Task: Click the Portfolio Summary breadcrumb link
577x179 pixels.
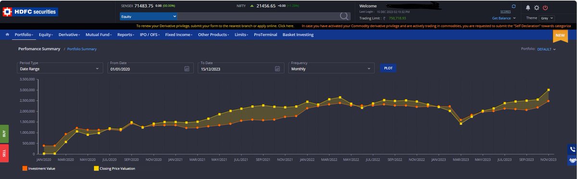Action: pyautogui.click(x=82, y=49)
